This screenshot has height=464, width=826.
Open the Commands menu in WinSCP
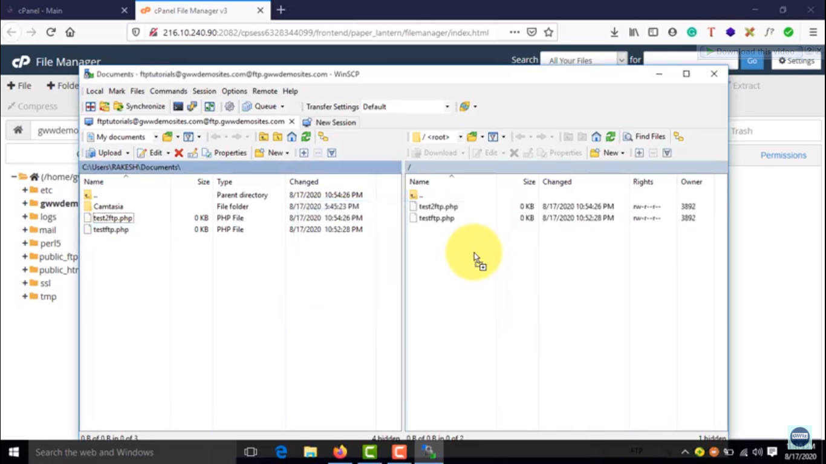click(169, 91)
